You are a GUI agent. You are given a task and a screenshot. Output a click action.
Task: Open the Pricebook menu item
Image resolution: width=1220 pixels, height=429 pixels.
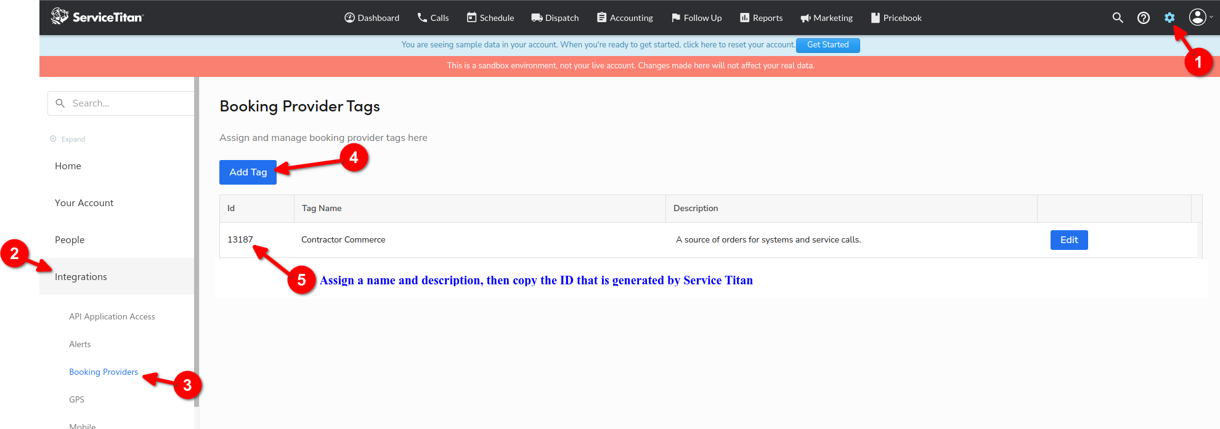896,18
